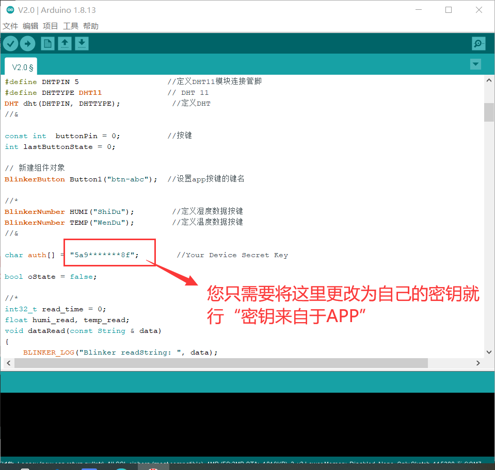
Task: Open the Serial Monitor icon
Action: [x=478, y=43]
